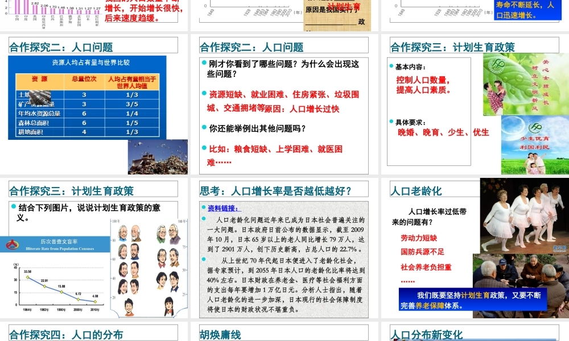569x341 pixels.
Task: Click the '具体要求:' bullet
Action: pos(410,123)
